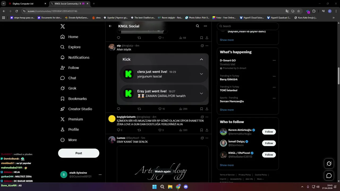Viewport: 340px width, 191px height.
Task: Repost alp's Kick notification post
Action: [x=139, y=109]
